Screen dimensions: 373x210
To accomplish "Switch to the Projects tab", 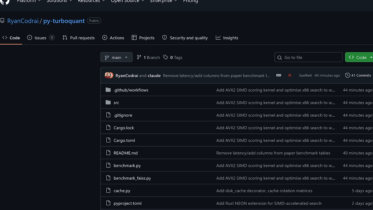I will tap(143, 38).
